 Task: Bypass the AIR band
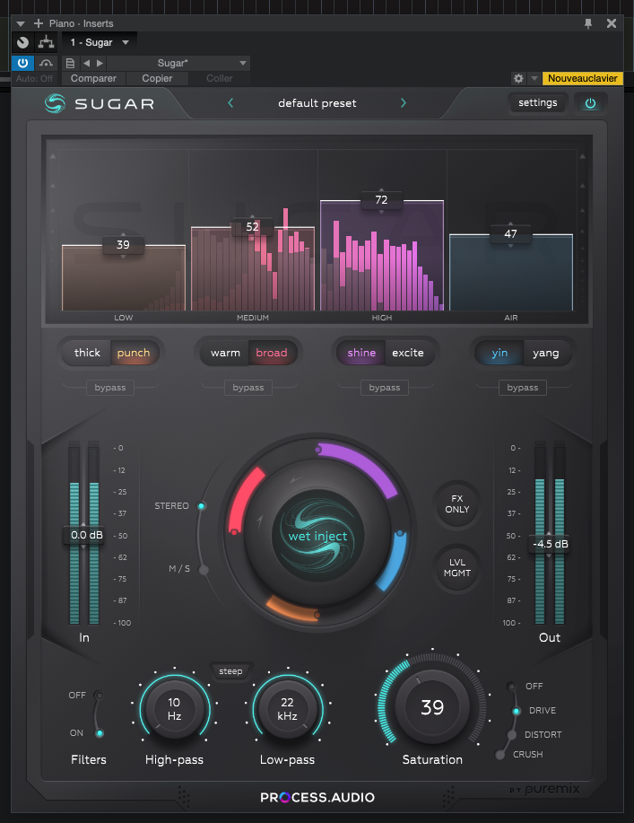click(522, 388)
